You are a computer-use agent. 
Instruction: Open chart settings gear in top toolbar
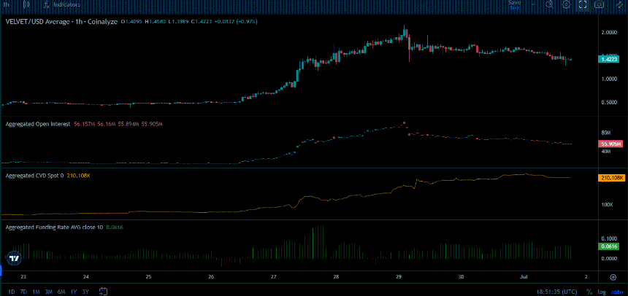[x=566, y=4]
